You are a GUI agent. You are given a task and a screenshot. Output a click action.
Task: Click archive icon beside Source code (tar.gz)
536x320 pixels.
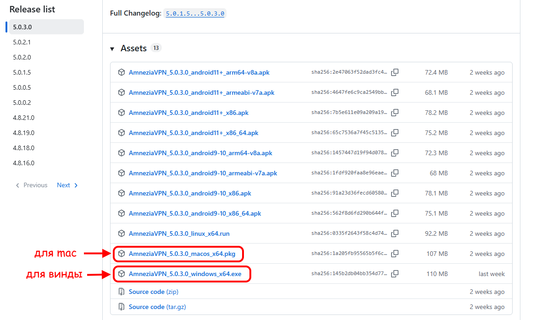122,307
